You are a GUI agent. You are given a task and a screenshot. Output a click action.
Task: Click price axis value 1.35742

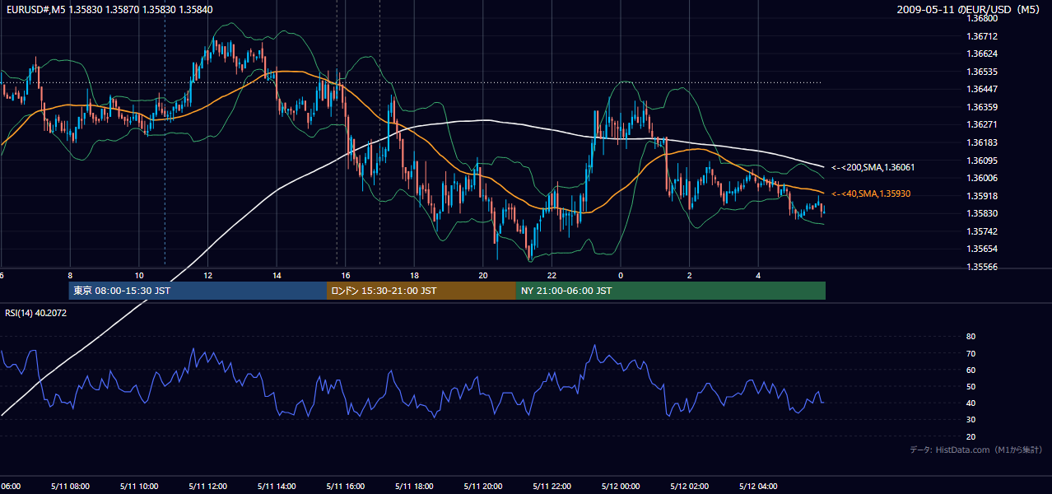[982, 231]
